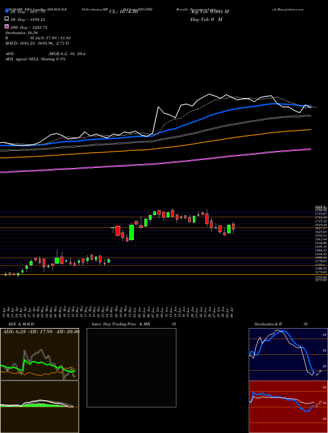Click the ADX indicator chart panel

pos(39,354)
